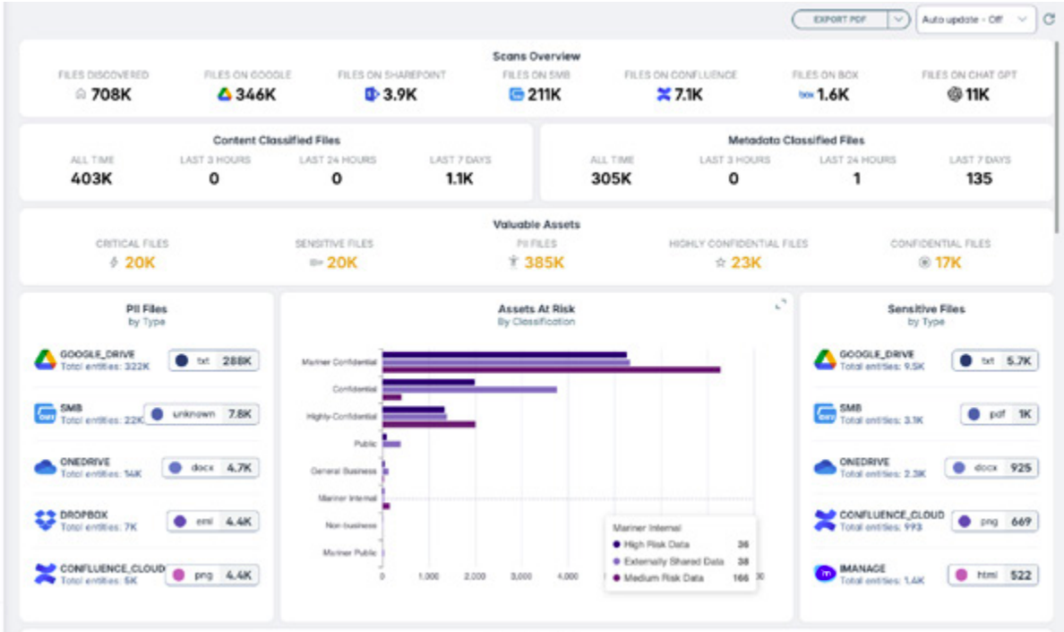Click the Files Discovered home icon
This screenshot has height=632, width=1064.
coord(81,94)
